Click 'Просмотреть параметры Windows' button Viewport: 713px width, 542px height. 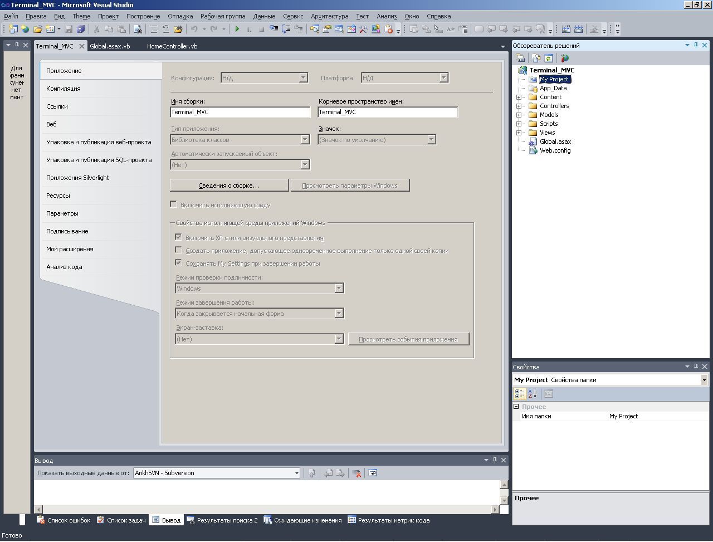coord(350,185)
